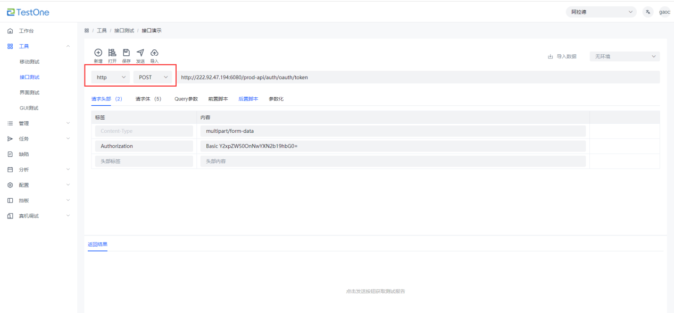Open the POST method dropdown

(x=153, y=77)
